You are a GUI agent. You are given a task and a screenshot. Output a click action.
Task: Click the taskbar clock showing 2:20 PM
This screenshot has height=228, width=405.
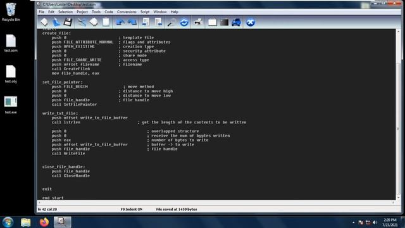[390, 222]
